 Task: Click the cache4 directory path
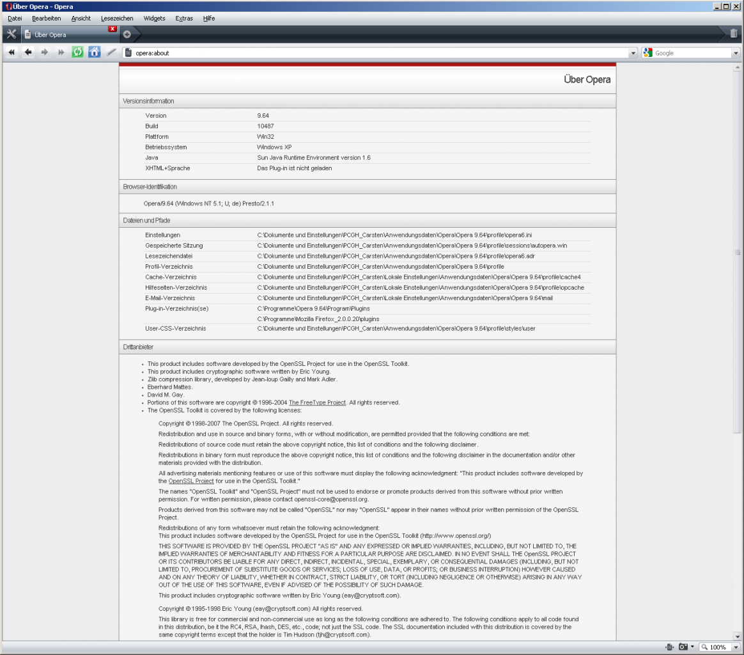coord(419,276)
